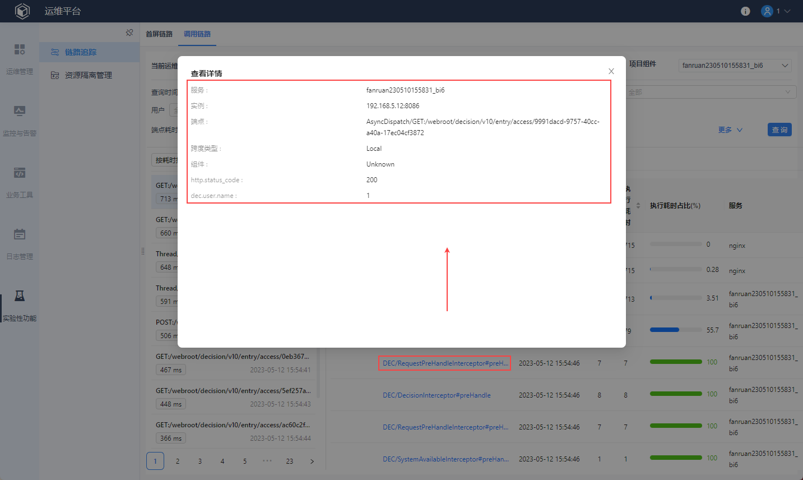Open 监控与告警 sidebar section

(x=20, y=121)
